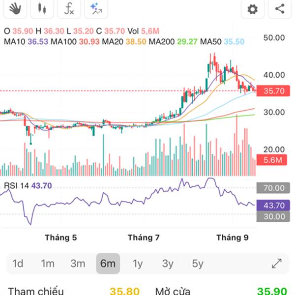Tap the Vol 5,6M reading
The width and height of the screenshot is (295, 295).
pos(144,31)
